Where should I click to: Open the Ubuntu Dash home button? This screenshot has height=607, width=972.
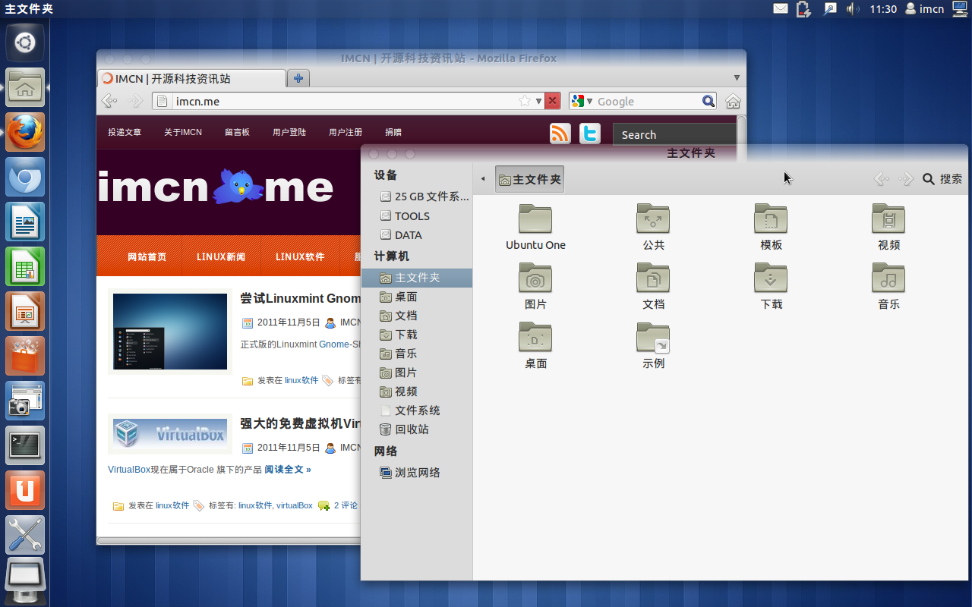25,42
